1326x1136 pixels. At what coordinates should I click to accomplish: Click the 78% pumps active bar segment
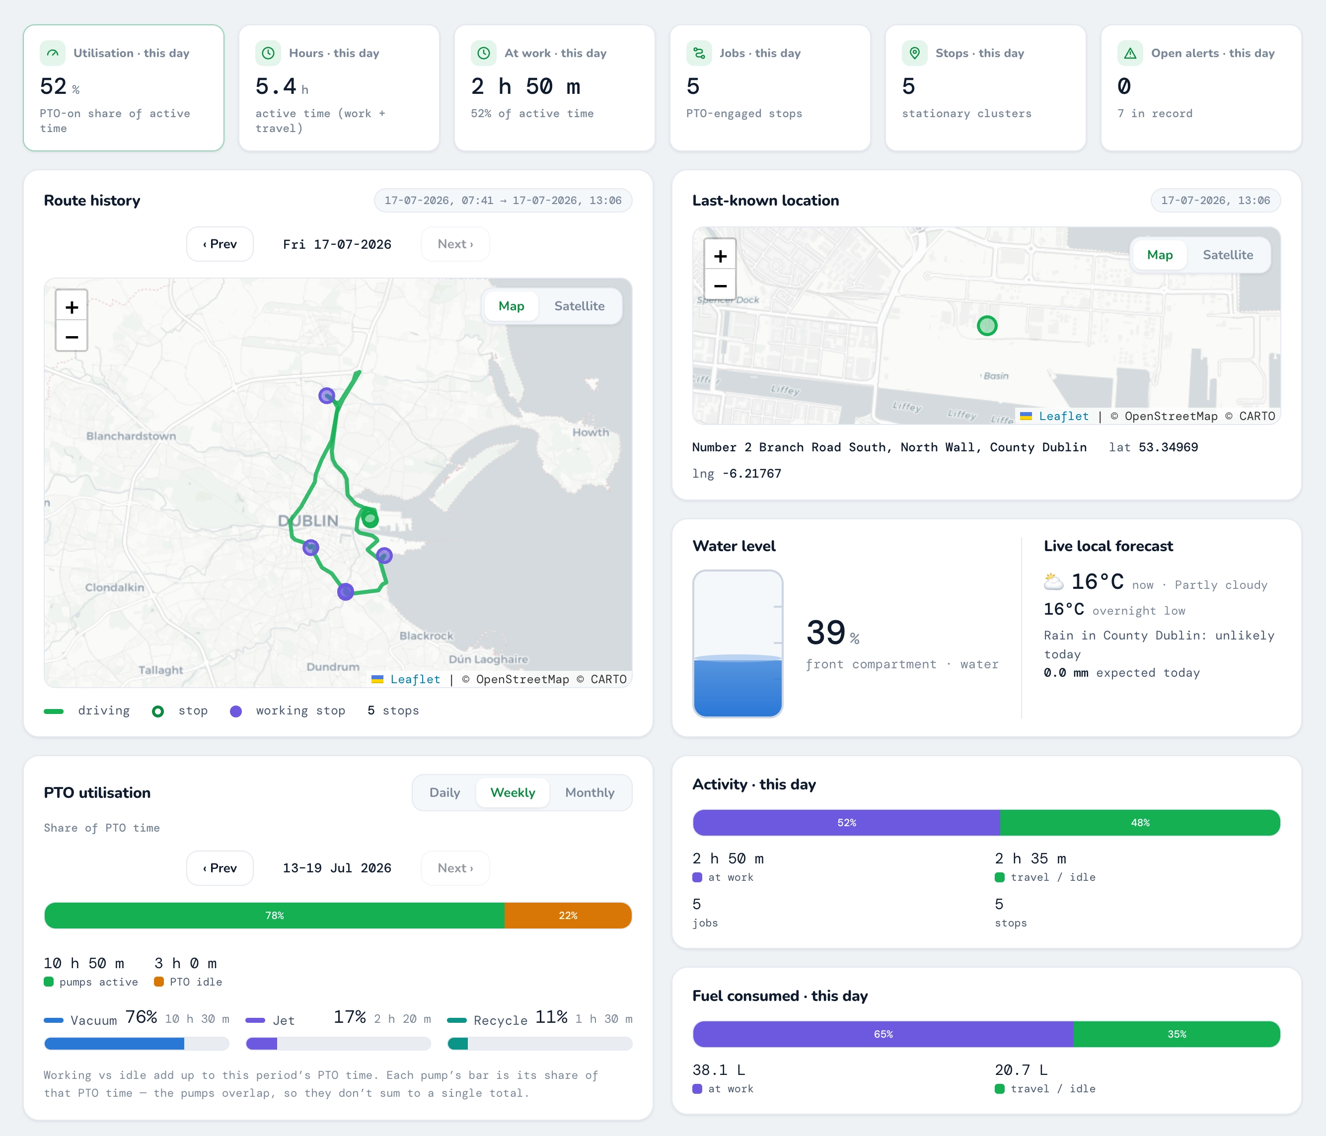(274, 916)
